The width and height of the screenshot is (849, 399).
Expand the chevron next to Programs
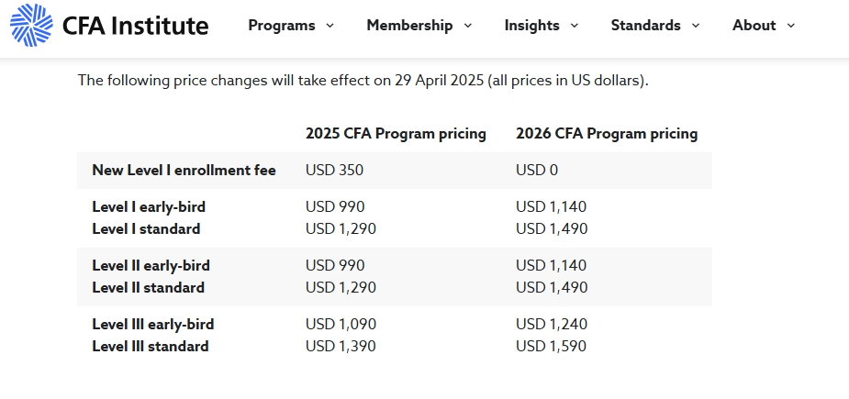[330, 26]
